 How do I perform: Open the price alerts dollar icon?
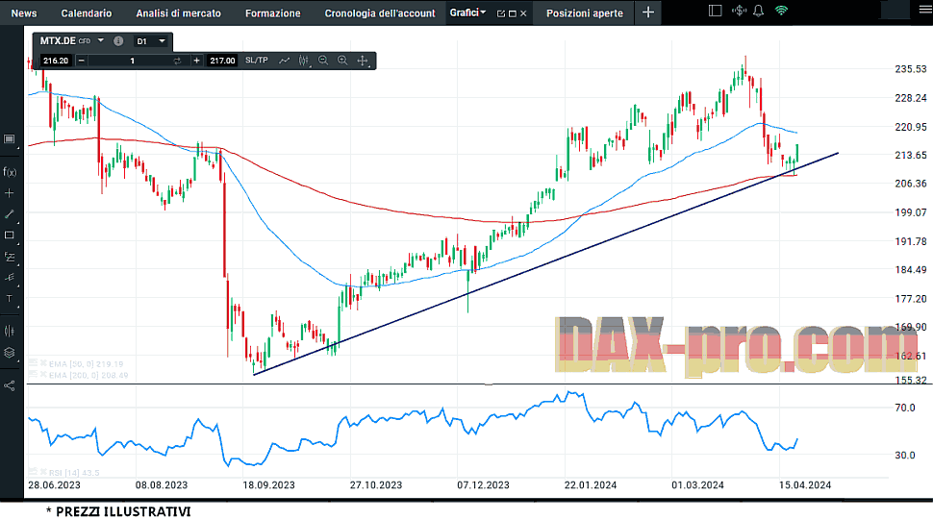tap(739, 11)
